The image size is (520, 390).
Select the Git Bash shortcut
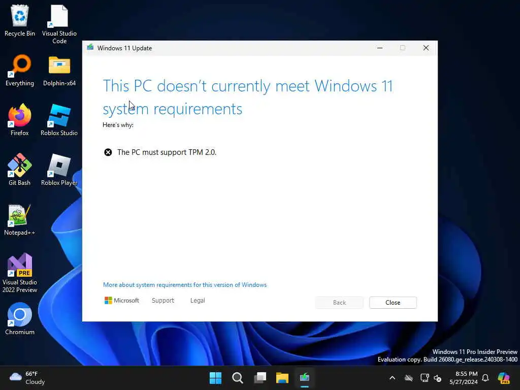[20, 170]
